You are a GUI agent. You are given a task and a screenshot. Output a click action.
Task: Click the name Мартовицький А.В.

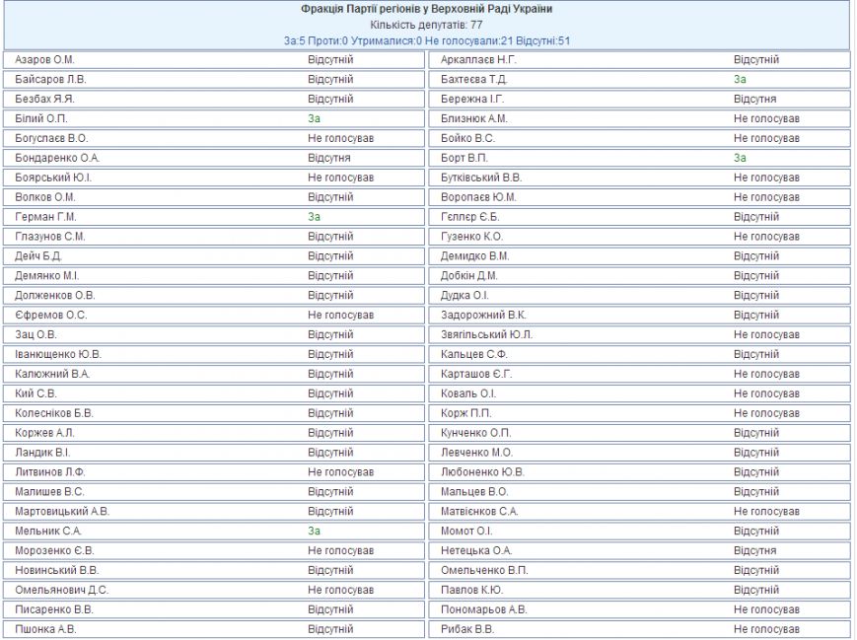[x=62, y=512]
